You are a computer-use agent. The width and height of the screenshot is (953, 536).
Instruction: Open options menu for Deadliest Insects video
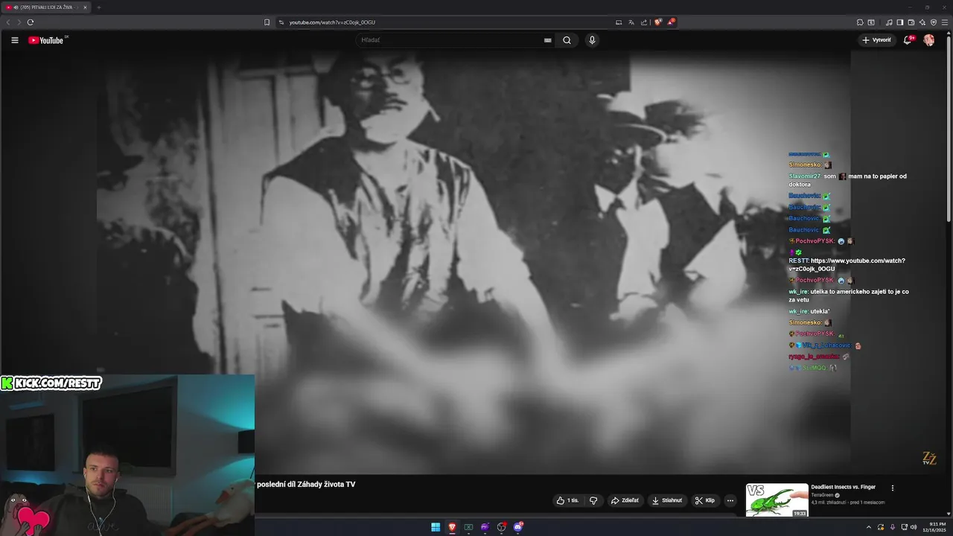coord(893,488)
